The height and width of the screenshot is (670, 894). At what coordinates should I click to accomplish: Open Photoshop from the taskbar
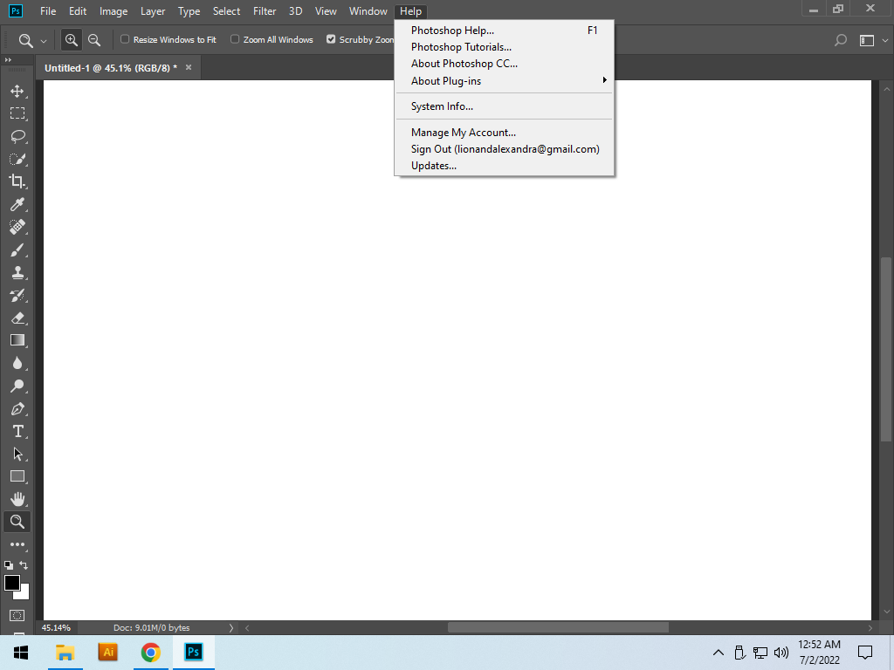193,652
